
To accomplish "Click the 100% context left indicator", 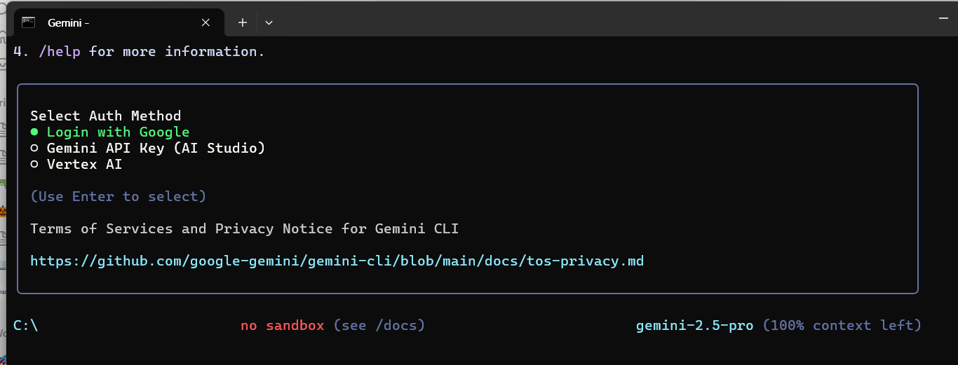I will (x=842, y=325).
